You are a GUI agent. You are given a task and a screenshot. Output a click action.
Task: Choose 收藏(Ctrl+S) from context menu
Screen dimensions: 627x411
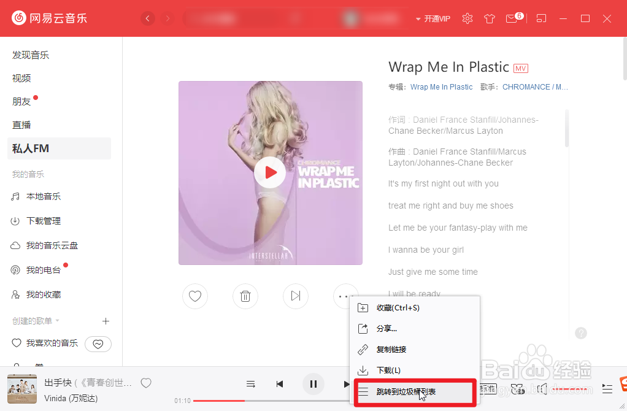point(415,308)
